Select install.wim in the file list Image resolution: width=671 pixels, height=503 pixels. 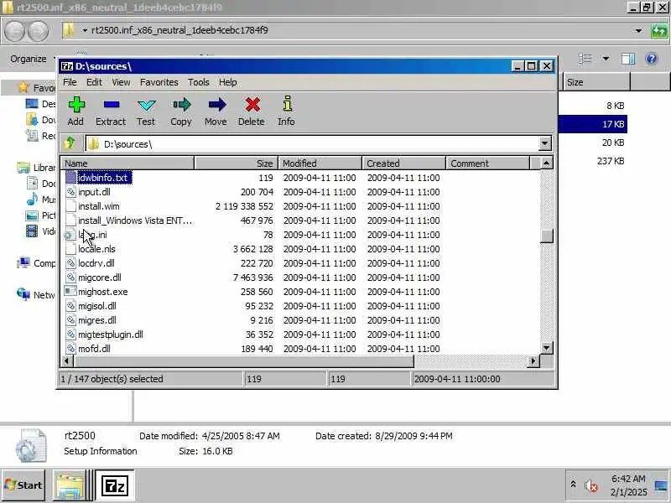[x=99, y=206]
